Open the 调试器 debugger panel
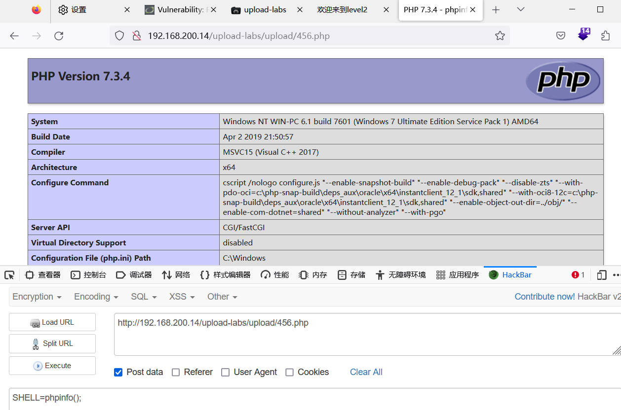The height and width of the screenshot is (410, 621). (x=134, y=275)
